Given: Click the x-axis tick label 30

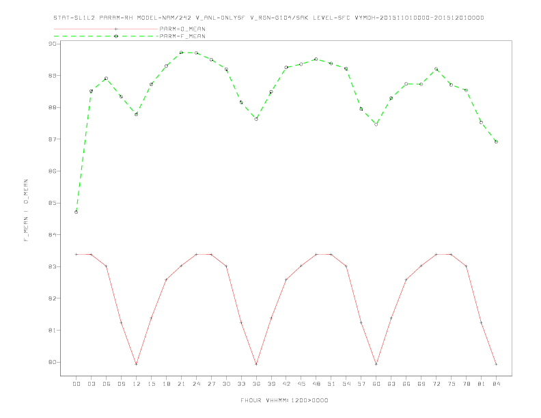Looking at the screenshot, I should click(226, 384).
